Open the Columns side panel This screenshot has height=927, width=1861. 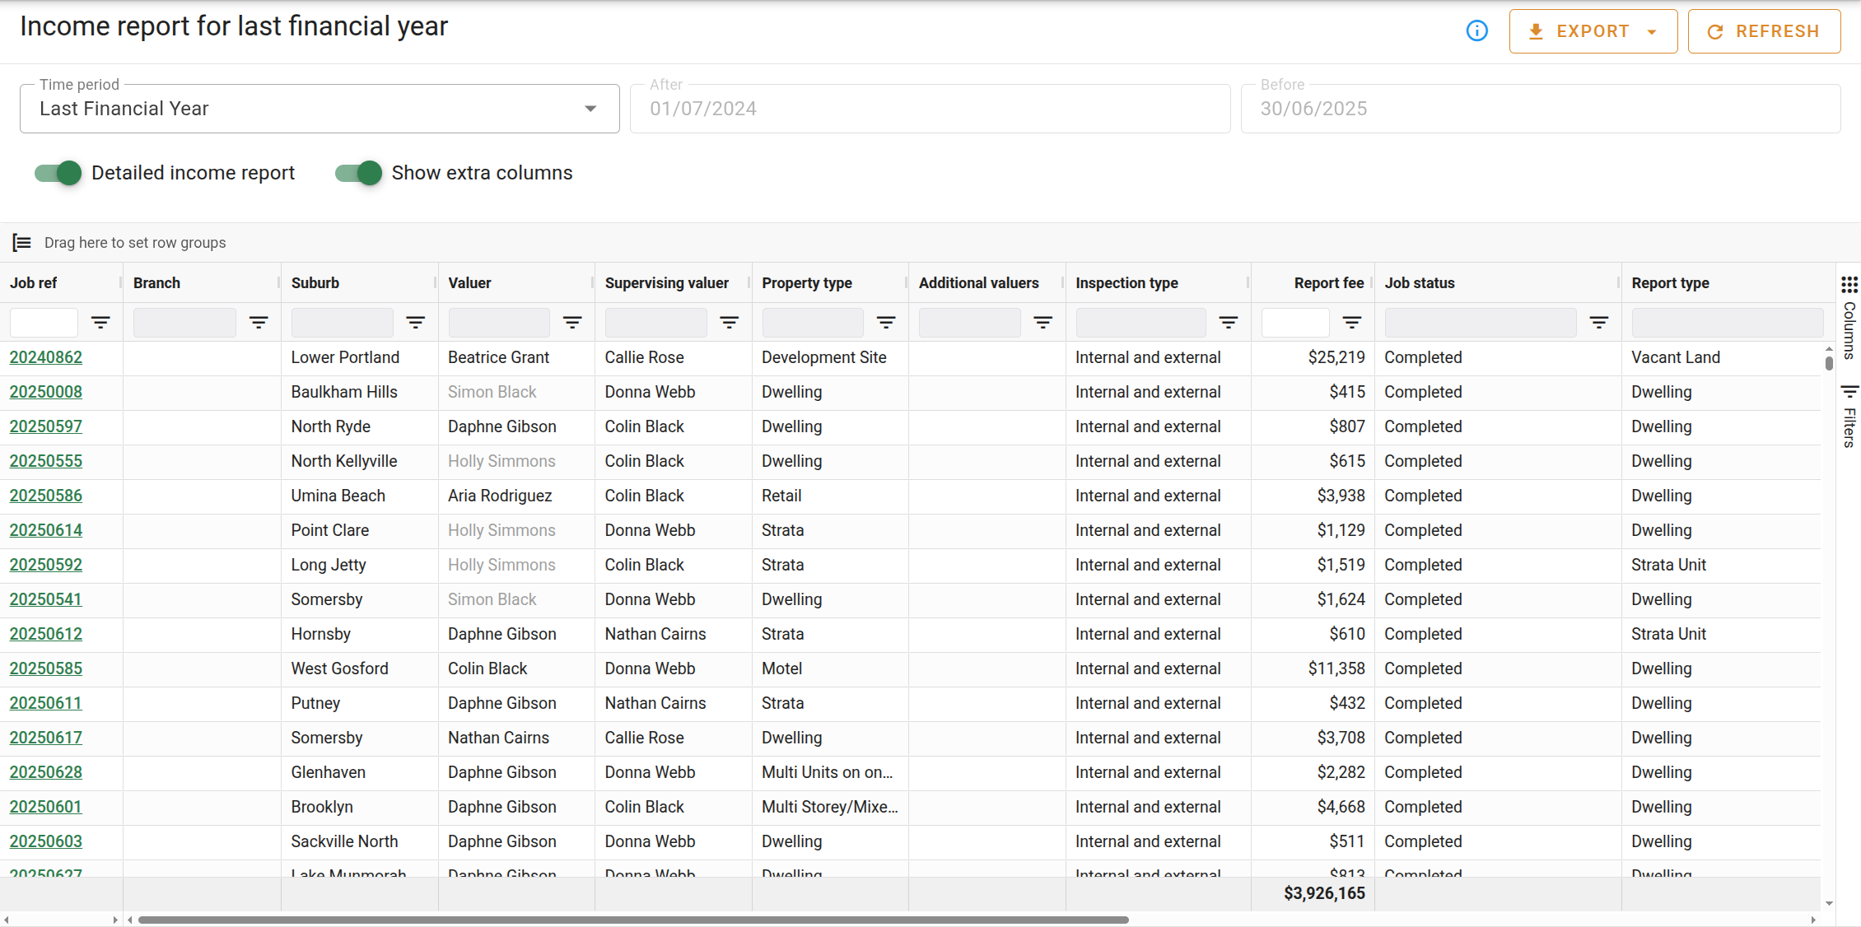click(x=1849, y=318)
